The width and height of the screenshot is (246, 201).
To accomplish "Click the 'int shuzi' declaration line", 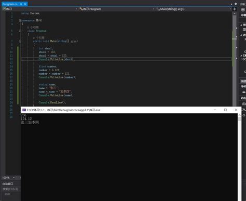I will (x=46, y=48).
